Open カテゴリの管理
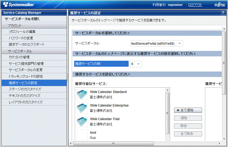228x147 pixels. pos(34,57)
